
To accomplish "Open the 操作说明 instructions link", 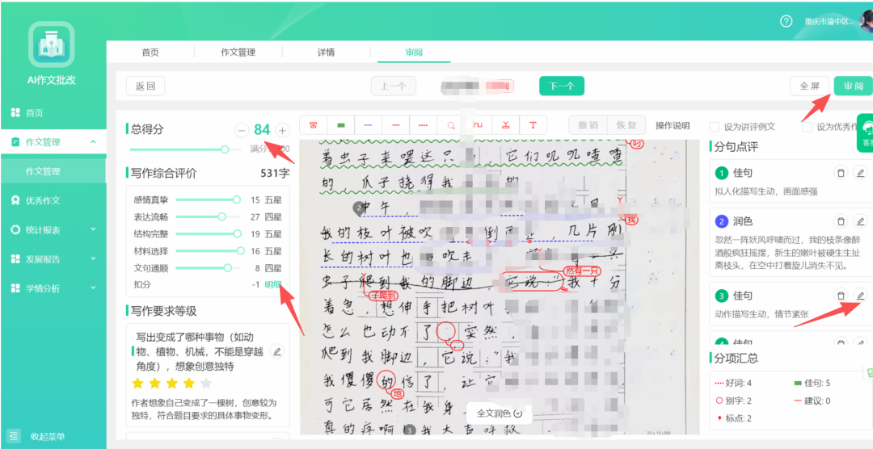I will coord(673,126).
